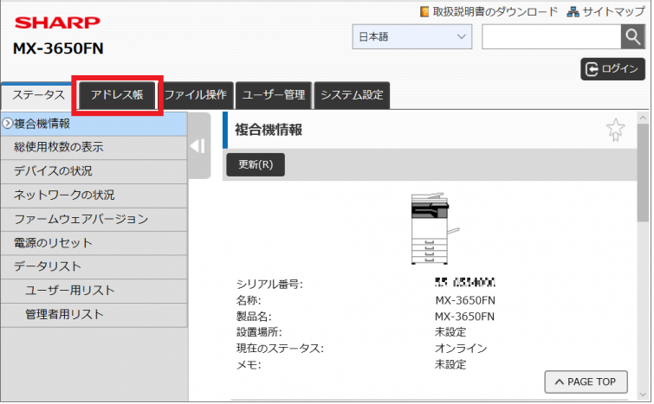This screenshot has height=404, width=654.
Task: Click the サイトマップ link
Action: (613, 11)
